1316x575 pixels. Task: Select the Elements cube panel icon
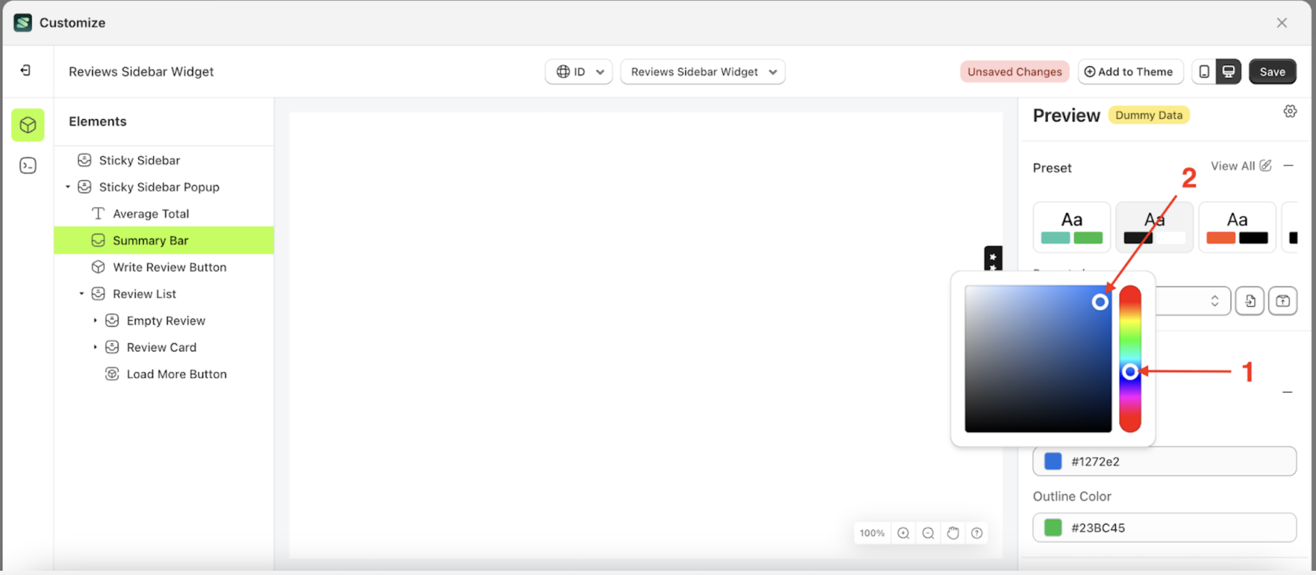[x=27, y=125]
